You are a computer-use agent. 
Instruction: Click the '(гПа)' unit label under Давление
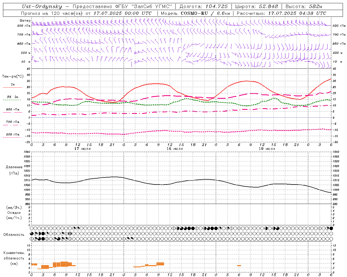click(14, 173)
